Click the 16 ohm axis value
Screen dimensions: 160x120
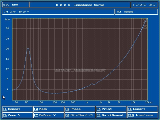pyautogui.click(x=7, y=59)
